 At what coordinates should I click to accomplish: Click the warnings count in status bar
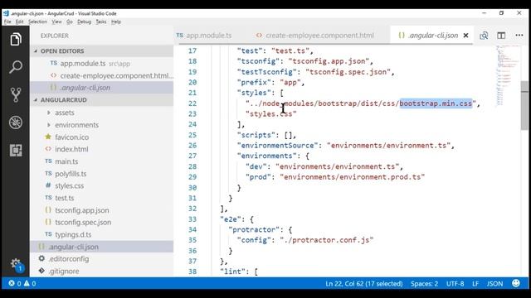coord(30,283)
